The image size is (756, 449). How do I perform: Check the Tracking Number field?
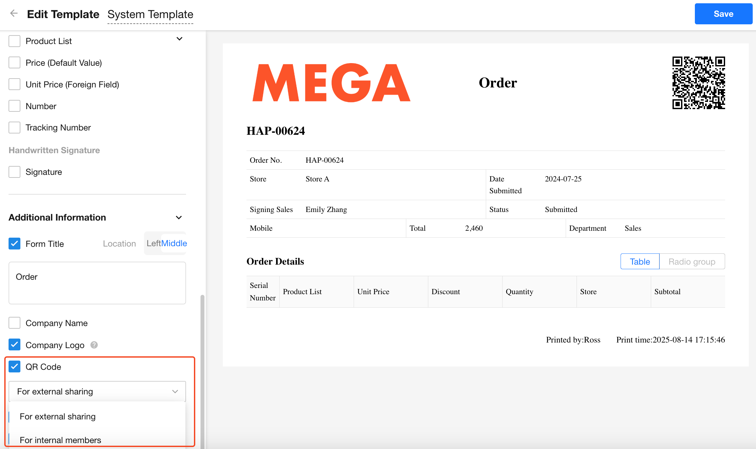14,128
